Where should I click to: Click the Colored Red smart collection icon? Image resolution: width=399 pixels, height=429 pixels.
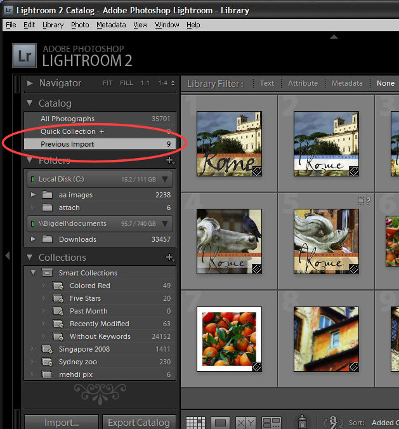(58, 286)
